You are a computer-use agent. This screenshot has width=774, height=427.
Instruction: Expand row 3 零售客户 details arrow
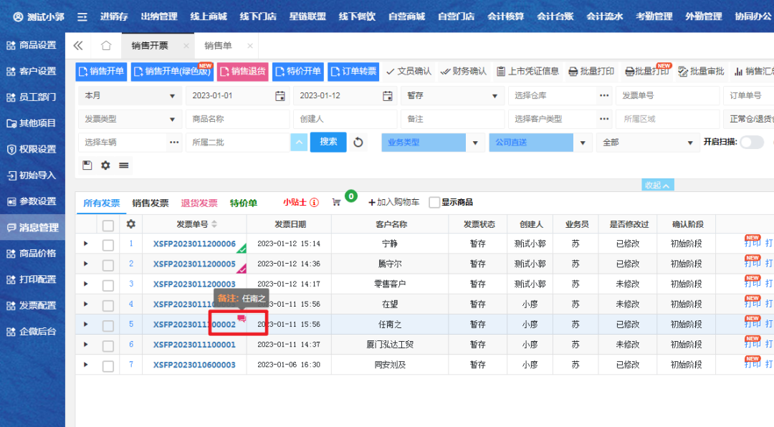86,284
